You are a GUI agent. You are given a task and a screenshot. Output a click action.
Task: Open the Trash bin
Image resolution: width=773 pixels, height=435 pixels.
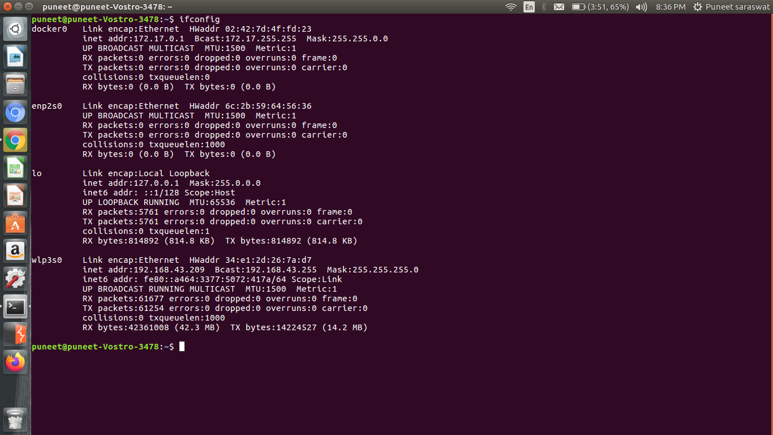click(15, 419)
